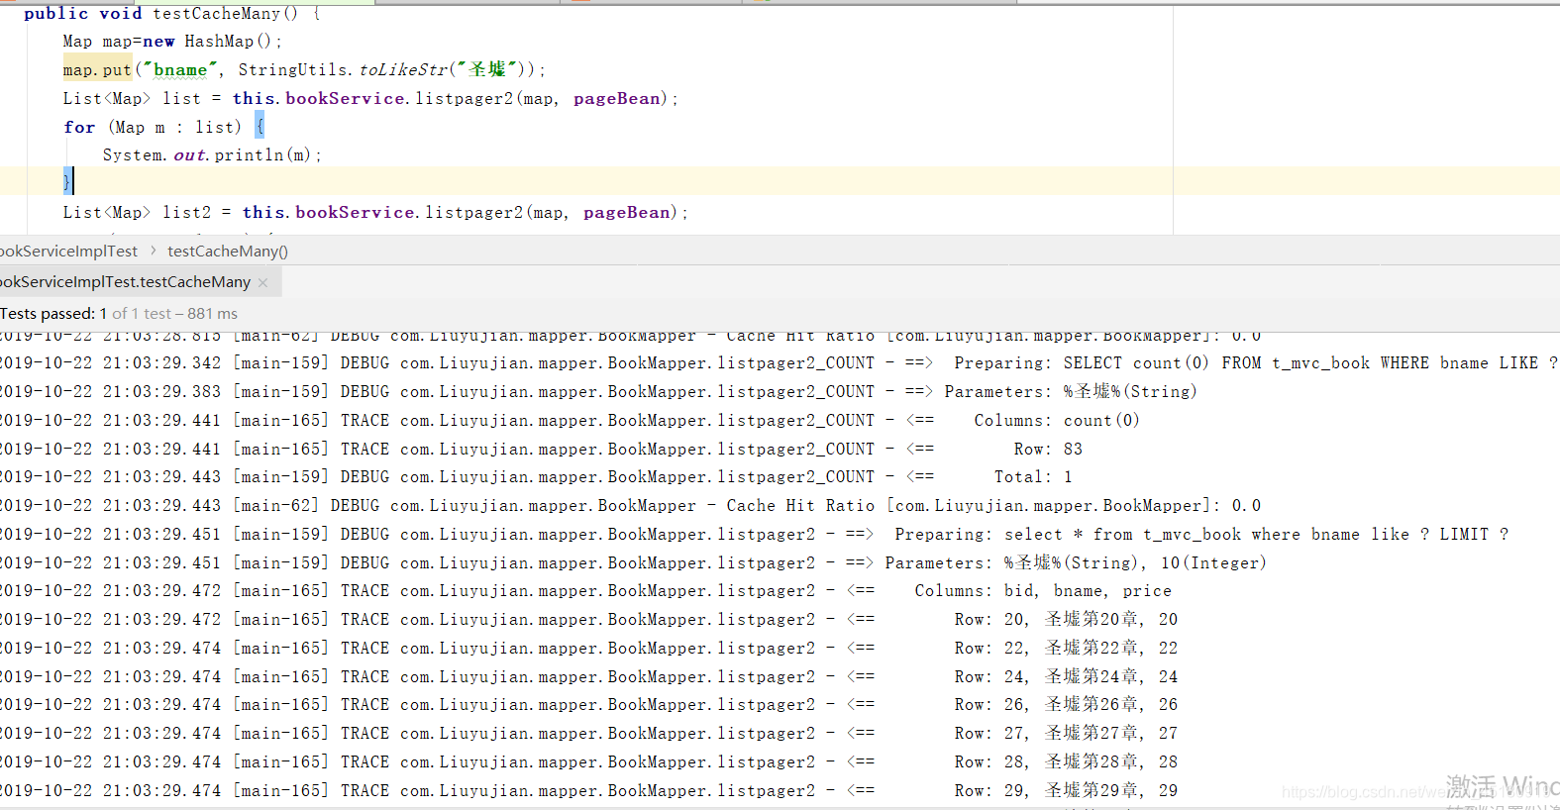This screenshot has height=810, width=1560.
Task: Click log row 'Row: 24, 圣墟第24章, 24'
Action: tap(589, 677)
